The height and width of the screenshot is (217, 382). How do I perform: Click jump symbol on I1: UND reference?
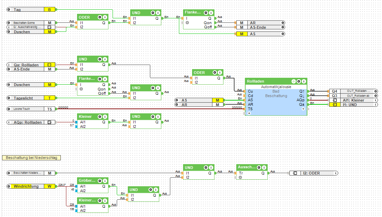point(335,105)
